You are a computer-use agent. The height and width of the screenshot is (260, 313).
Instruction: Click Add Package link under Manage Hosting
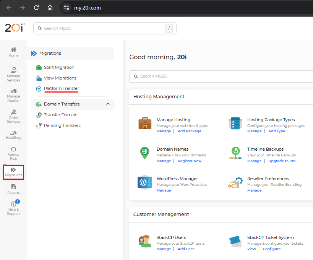[x=189, y=131]
